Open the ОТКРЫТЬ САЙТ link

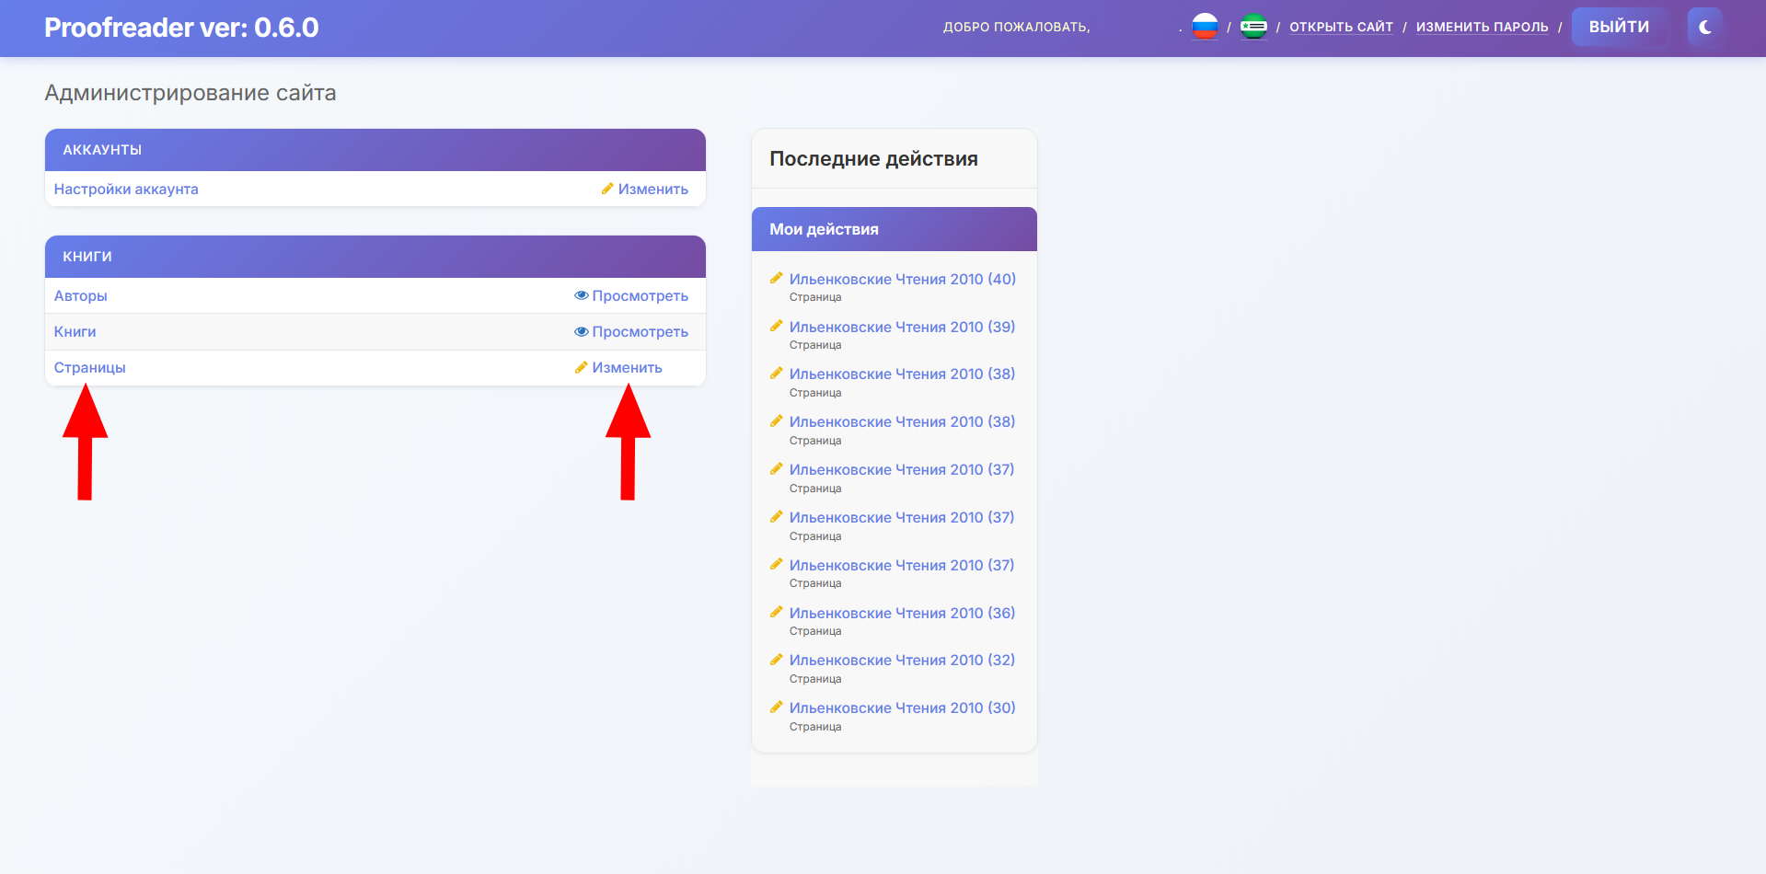(x=1341, y=28)
